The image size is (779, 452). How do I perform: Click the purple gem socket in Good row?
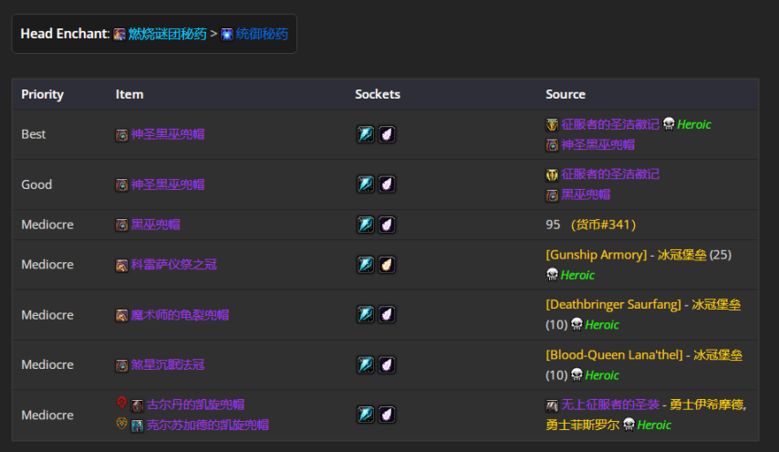387,184
